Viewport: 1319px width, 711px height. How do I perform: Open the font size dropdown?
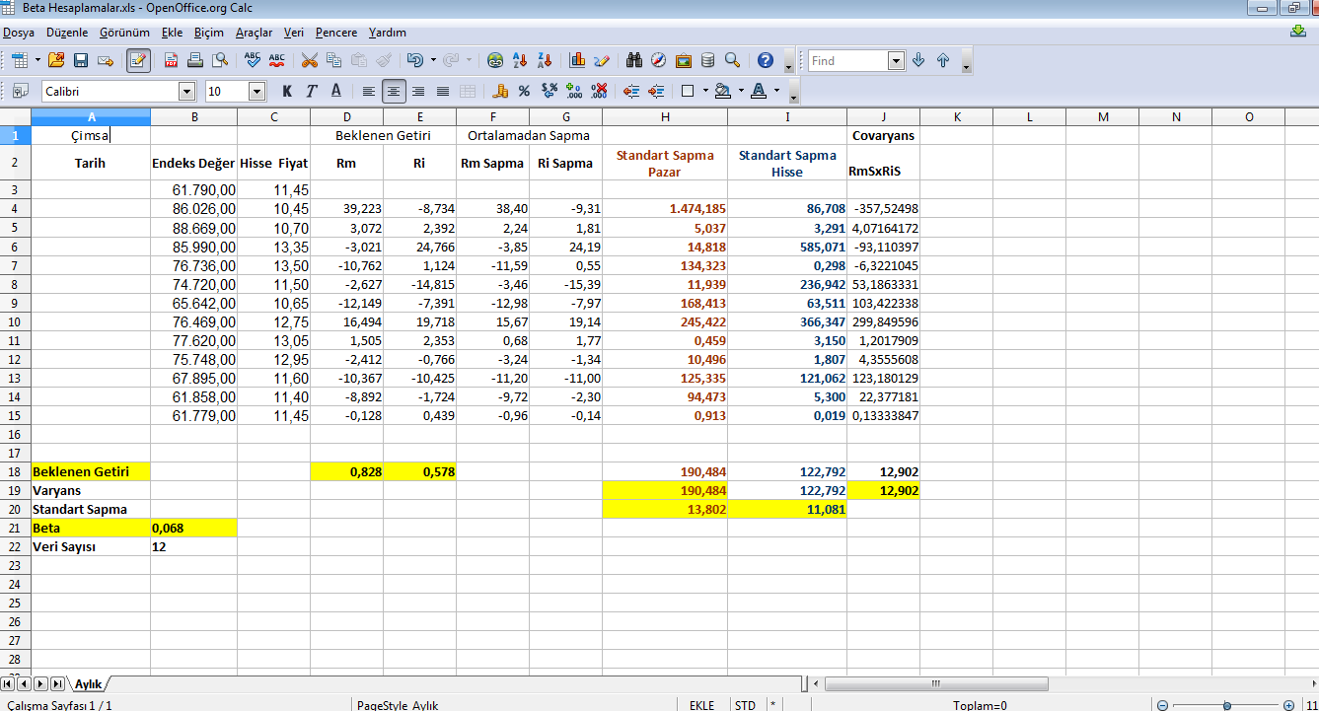tap(257, 92)
